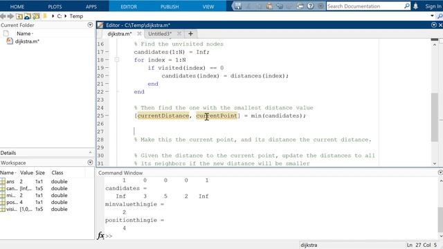Click the Save icon in quick access toolbar
This screenshot has width=443, height=249.
point(238,6)
